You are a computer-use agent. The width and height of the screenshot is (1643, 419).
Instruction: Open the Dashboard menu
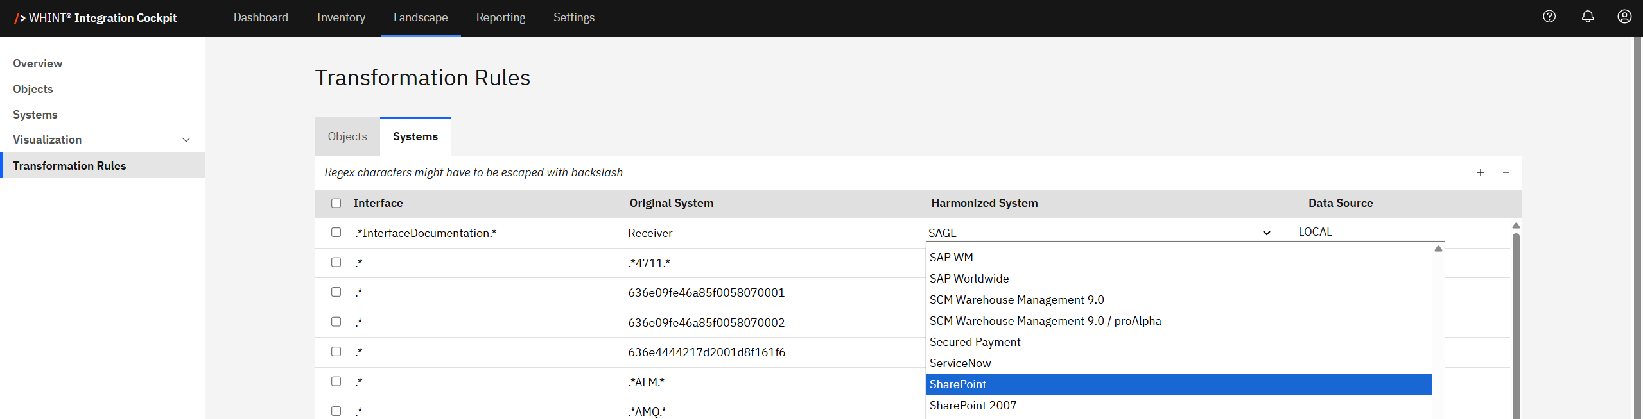click(x=261, y=17)
